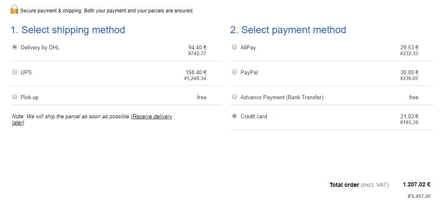
Task: Select the PayPal payment radio button
Action: [x=234, y=72]
